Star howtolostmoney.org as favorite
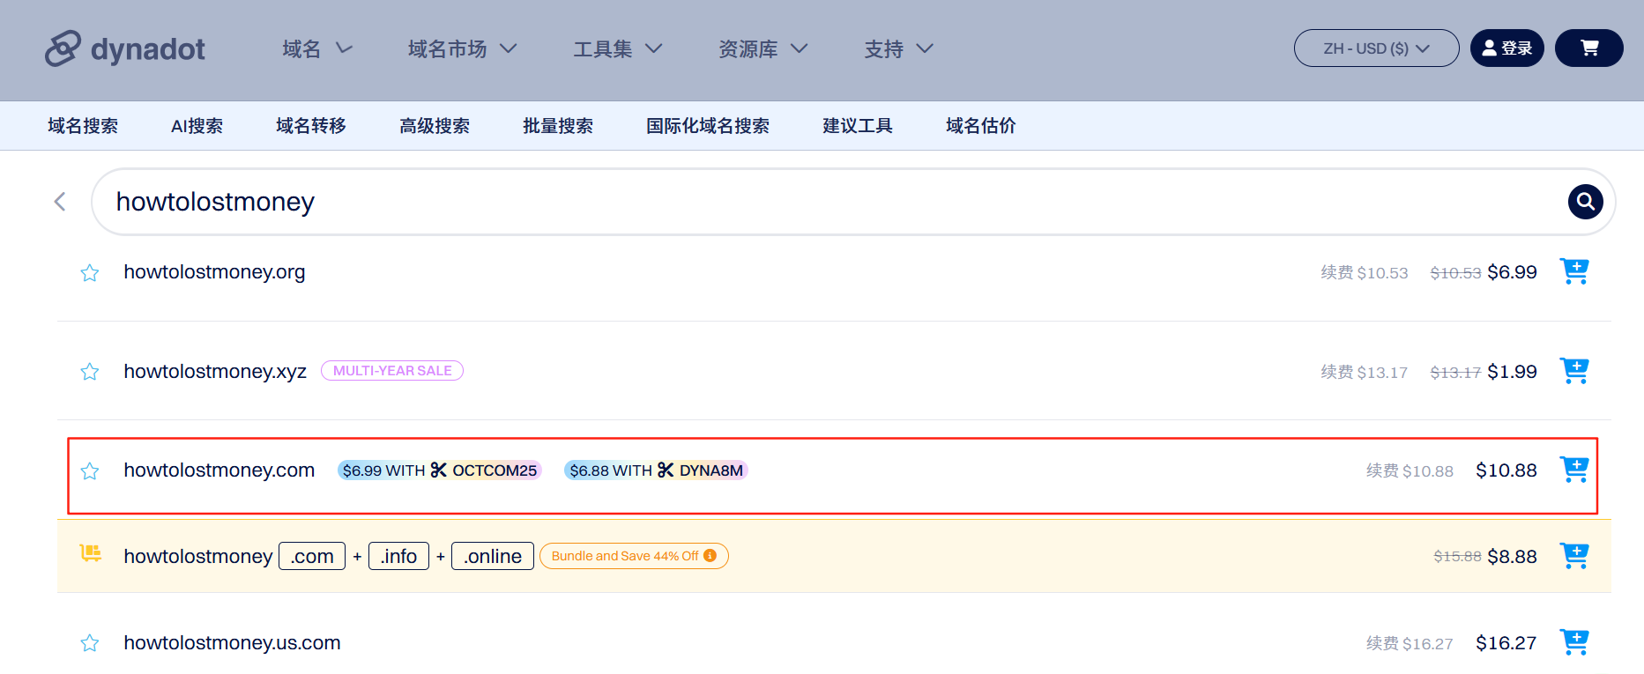 pyautogui.click(x=90, y=273)
